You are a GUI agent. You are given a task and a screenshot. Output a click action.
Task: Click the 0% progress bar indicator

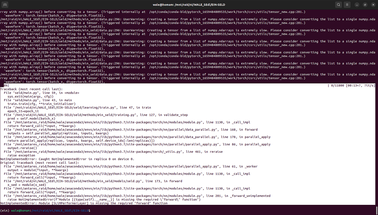pos(6,86)
